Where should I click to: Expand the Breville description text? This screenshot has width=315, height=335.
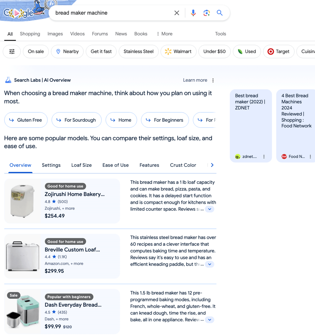coord(210,264)
